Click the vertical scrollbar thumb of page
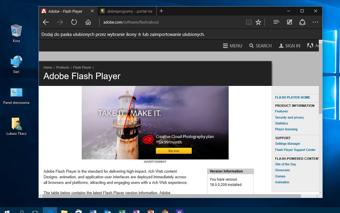Screen dimensions: 340x213 pos(321,79)
